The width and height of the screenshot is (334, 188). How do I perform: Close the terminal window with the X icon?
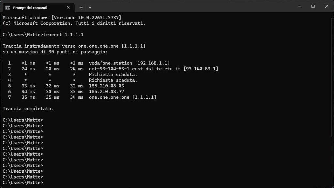(x=327, y=6)
